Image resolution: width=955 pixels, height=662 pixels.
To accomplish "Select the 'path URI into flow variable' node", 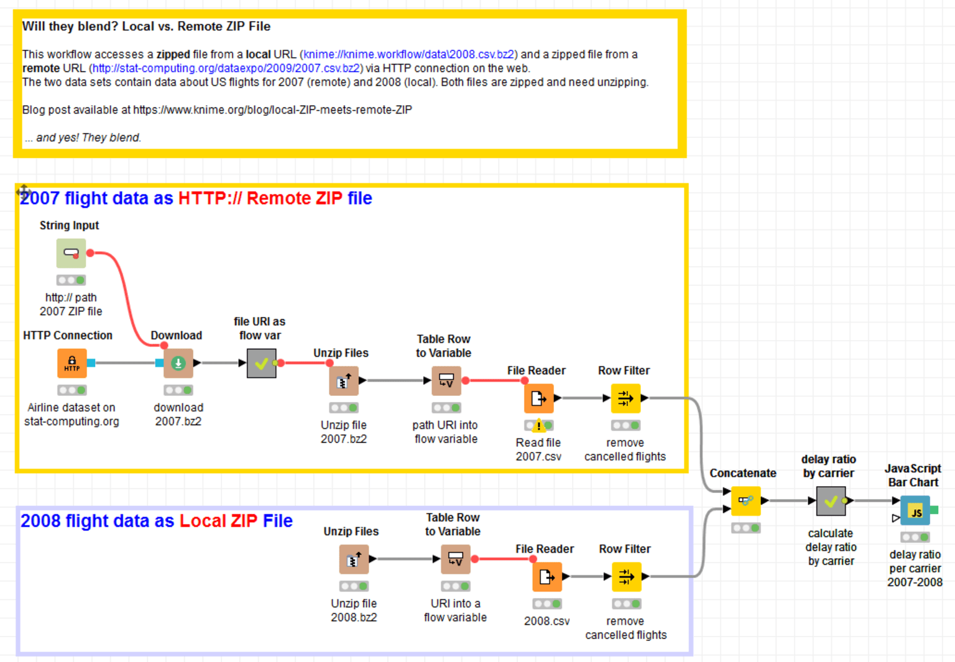I will tap(446, 380).
